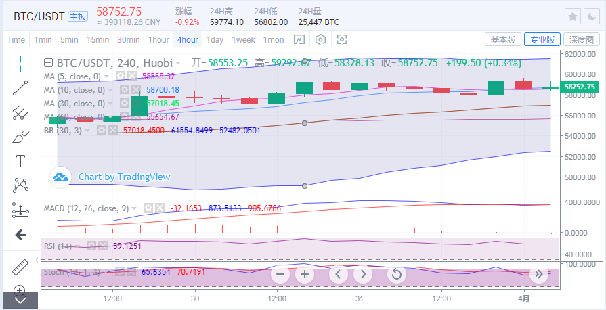Open MACD indicator settings gear
Screen dimensions: 606x310
tap(148, 208)
